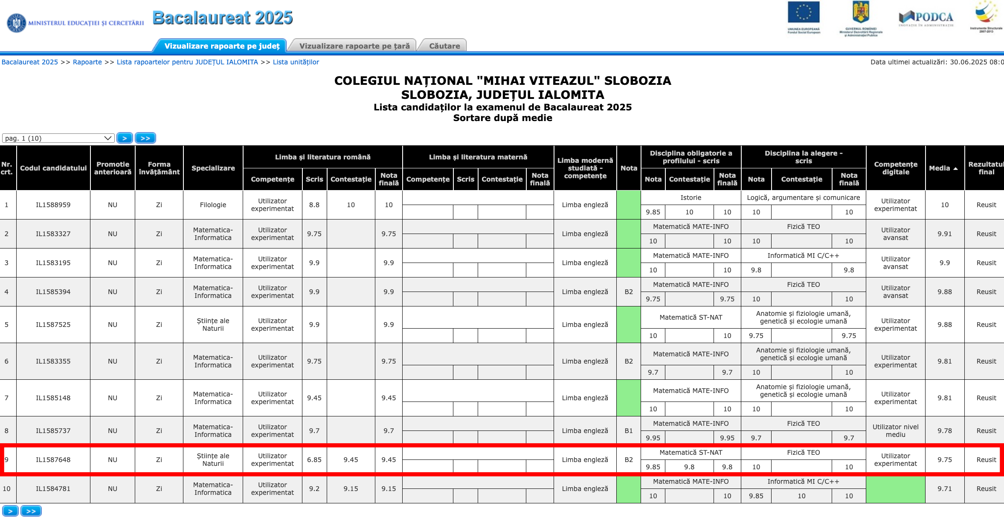Image resolution: width=1004 pixels, height=520 pixels.
Task: Open the page selector dropdown
Action: [x=58, y=138]
